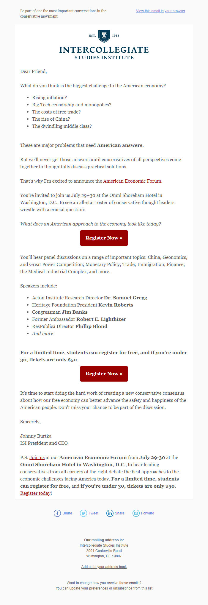Forward the email using the envelope icon
This screenshot has height=605, width=208.
pyautogui.click(x=136, y=513)
